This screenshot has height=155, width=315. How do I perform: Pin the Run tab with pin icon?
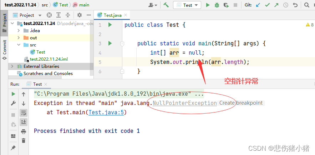(13, 148)
